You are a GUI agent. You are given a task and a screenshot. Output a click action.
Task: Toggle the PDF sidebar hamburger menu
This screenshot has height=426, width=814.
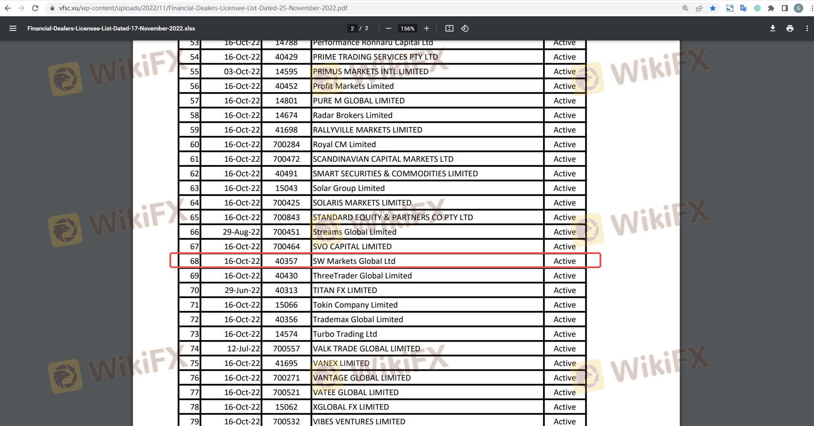pyautogui.click(x=13, y=28)
